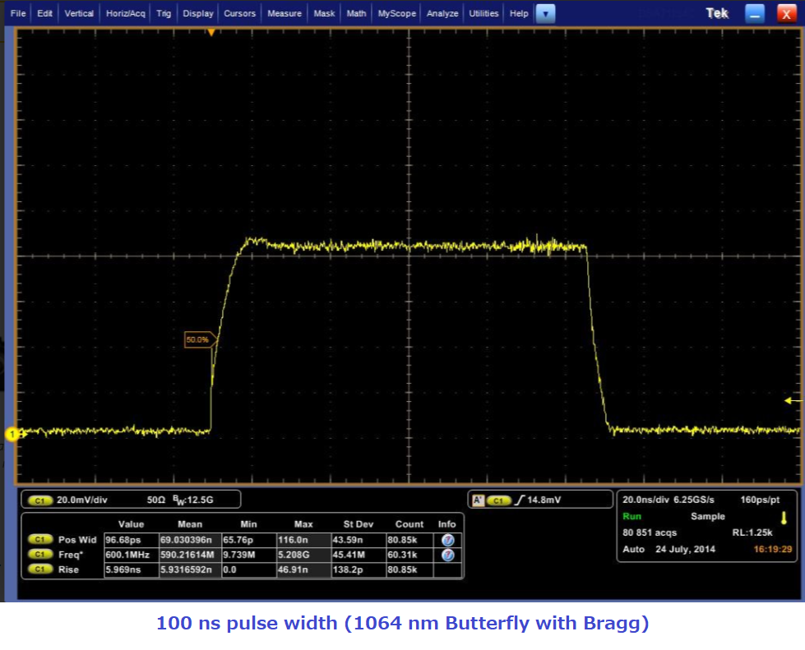Open the Horiz/Acq menu
This screenshot has height=650, width=805.
coord(126,14)
